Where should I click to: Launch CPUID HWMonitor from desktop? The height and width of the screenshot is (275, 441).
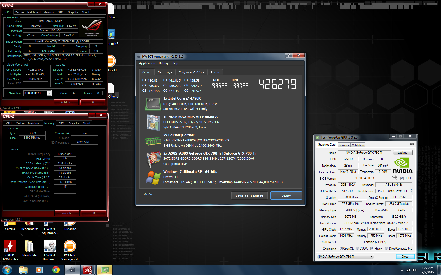pyautogui.click(x=10, y=250)
